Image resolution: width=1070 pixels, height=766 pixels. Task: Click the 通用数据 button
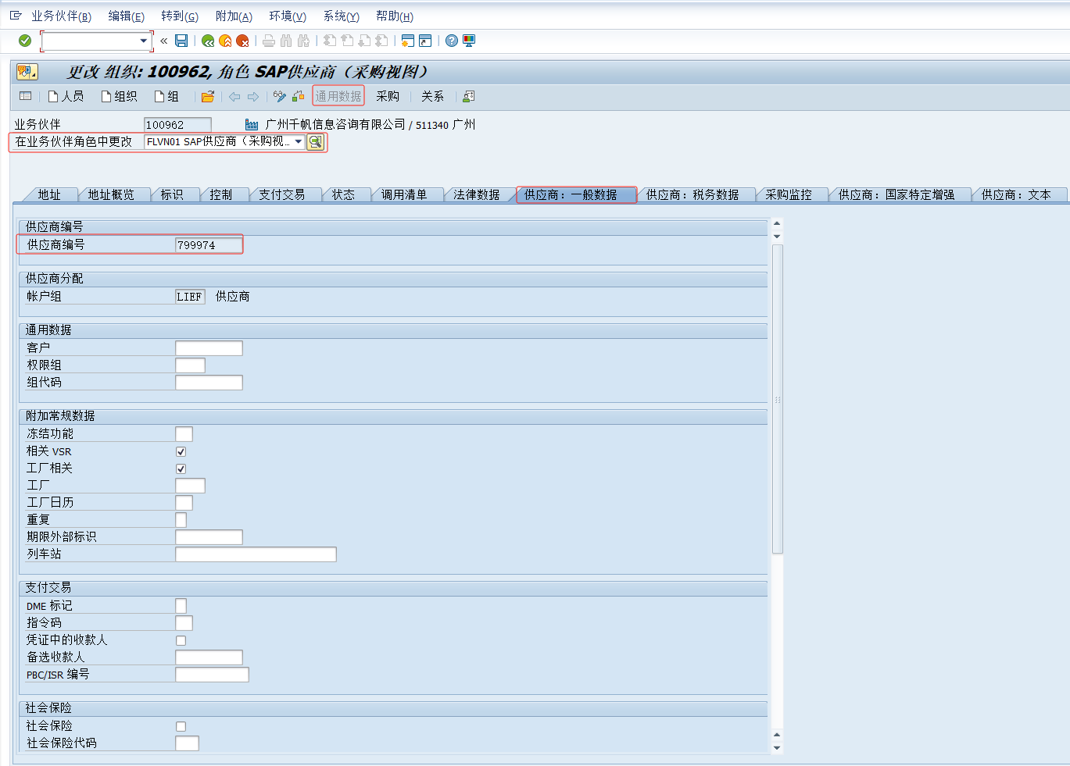pos(338,96)
